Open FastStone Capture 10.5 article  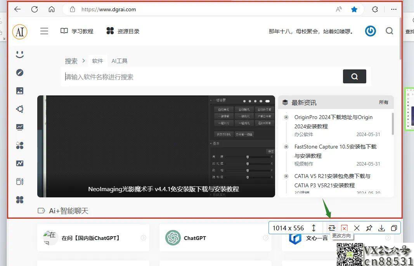click(335, 151)
